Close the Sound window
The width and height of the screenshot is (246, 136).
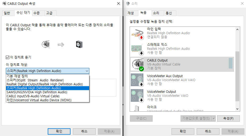242,3
